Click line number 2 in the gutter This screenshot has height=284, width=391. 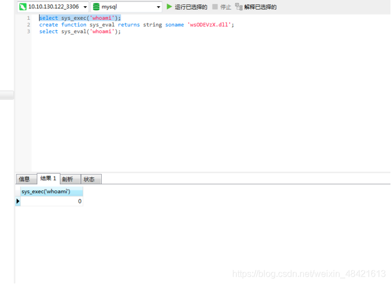tap(28, 25)
